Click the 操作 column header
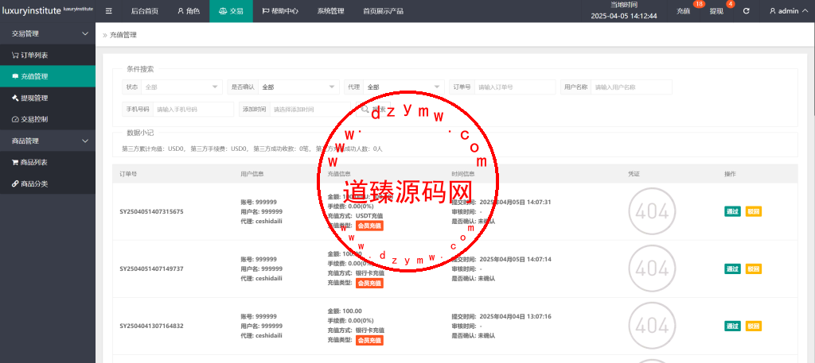Screen dimensions: 815x363 click(731, 174)
